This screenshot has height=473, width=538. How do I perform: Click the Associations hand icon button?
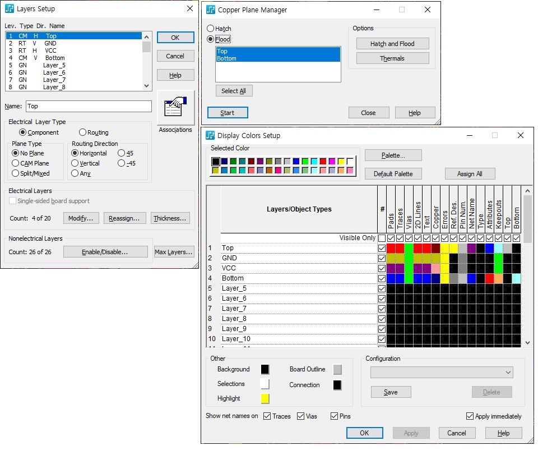[175, 107]
